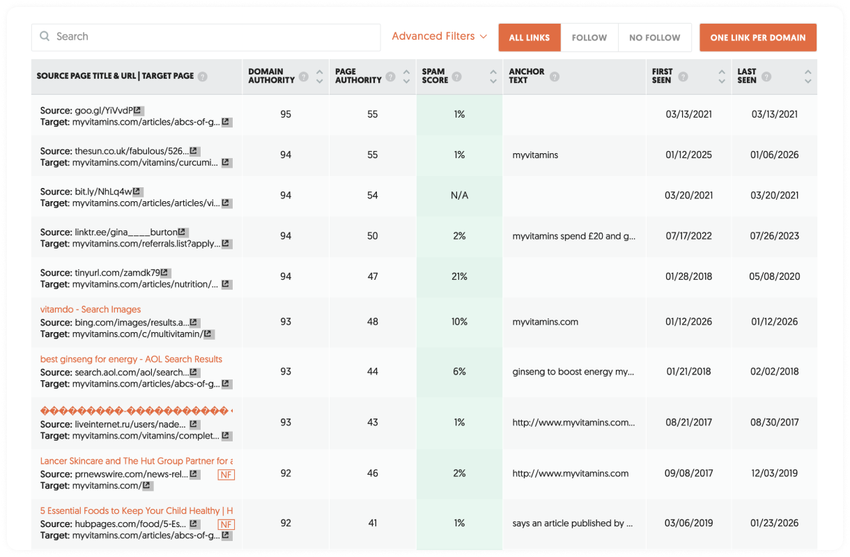
Task: Open external link for linktr.ee source
Action: [x=183, y=232]
